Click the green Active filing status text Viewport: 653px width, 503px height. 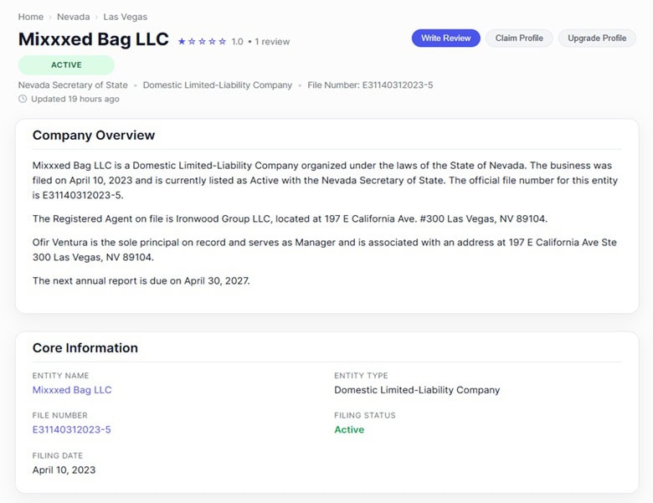(x=349, y=429)
